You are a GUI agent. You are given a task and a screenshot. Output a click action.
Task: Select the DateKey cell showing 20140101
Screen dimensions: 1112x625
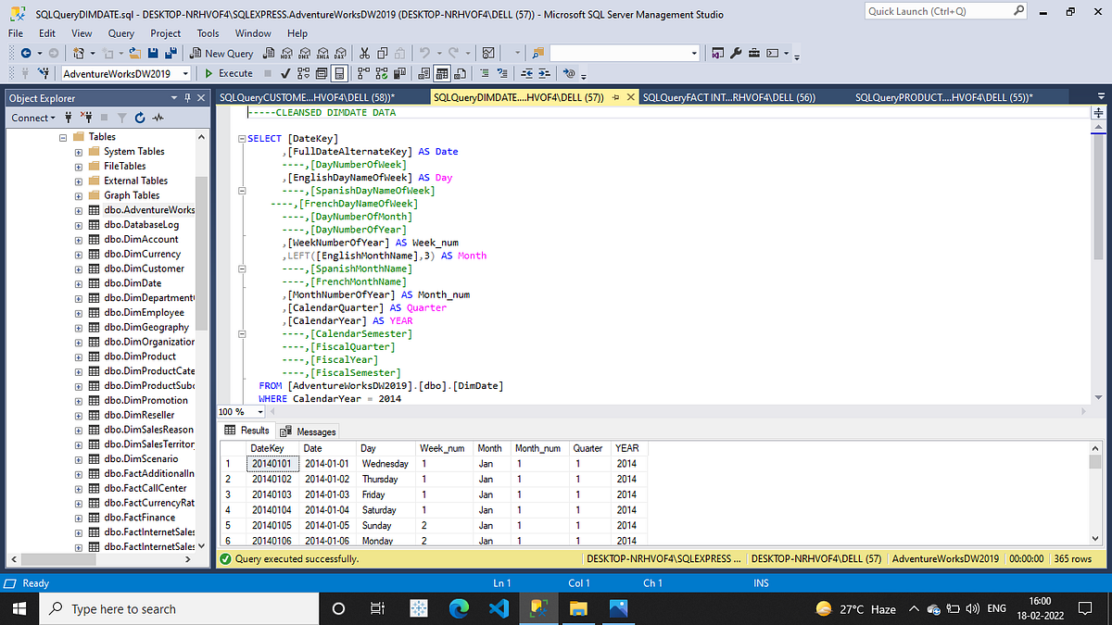click(x=272, y=463)
